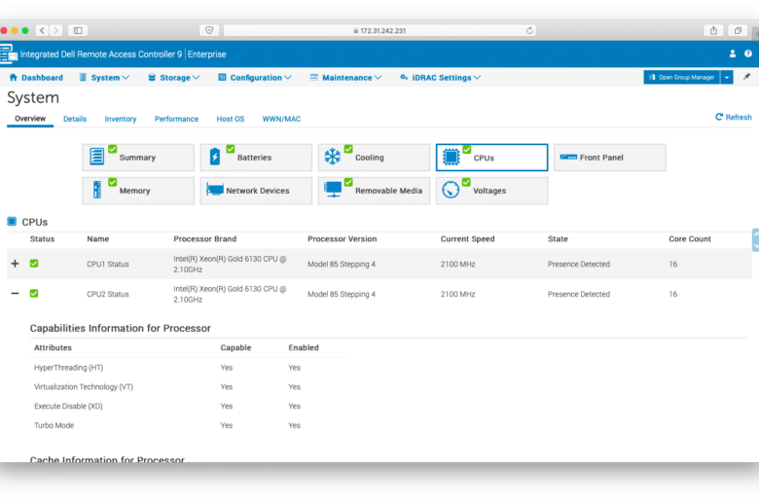Switch to the Performance tab
The width and height of the screenshot is (759, 502).
click(x=177, y=119)
